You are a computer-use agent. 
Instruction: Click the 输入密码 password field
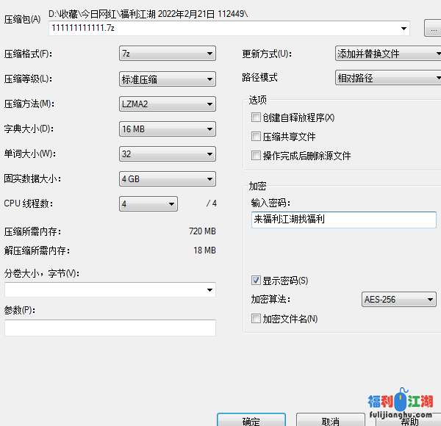[x=343, y=220]
